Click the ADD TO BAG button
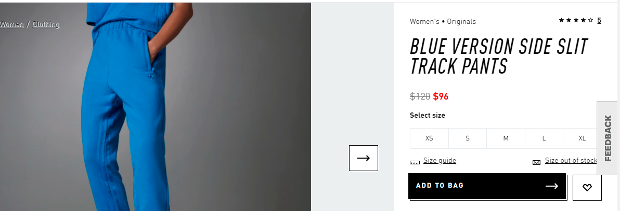This screenshot has width=620, height=211. 487,186
